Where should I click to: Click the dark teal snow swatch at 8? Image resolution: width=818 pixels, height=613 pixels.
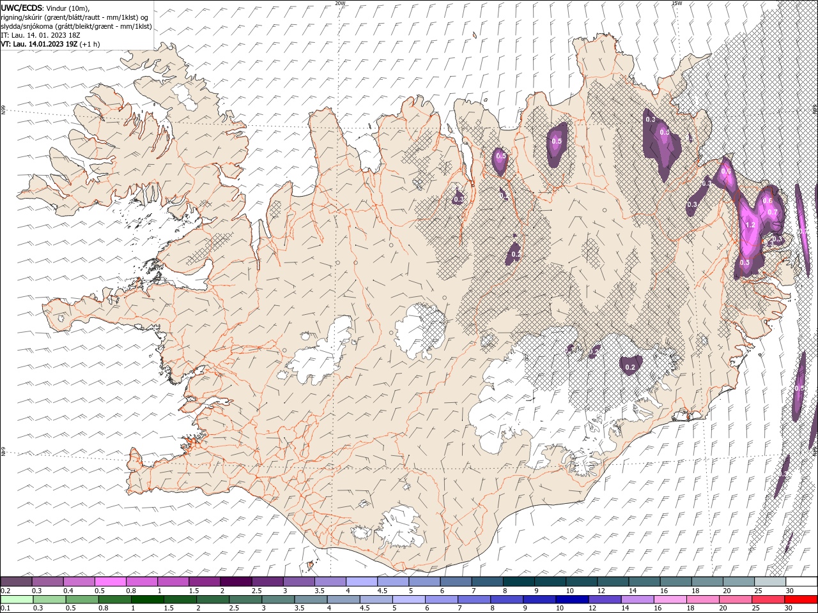coord(519,582)
